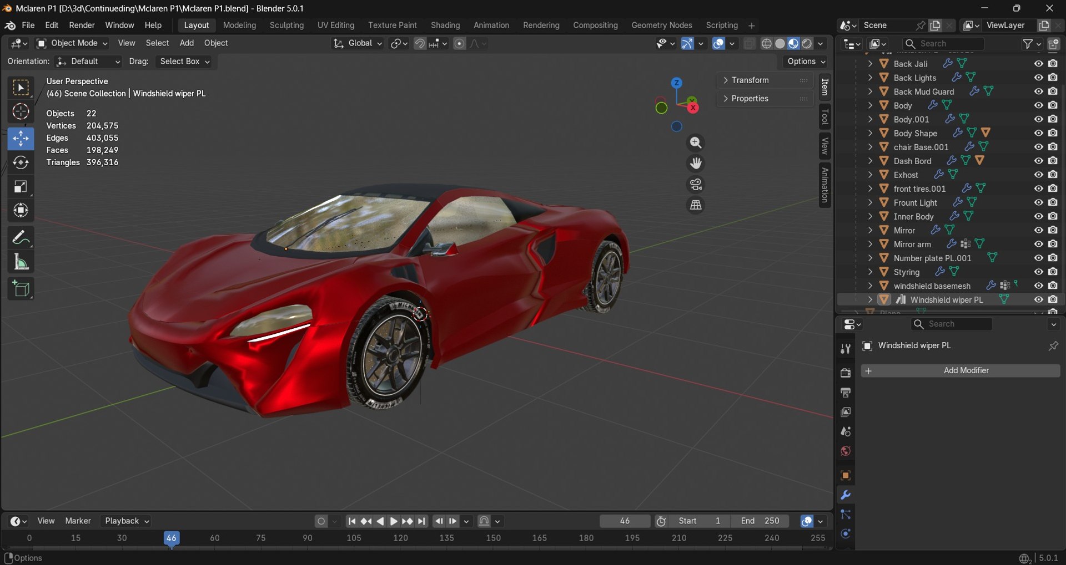Open the Scene properties tab

pyautogui.click(x=846, y=431)
